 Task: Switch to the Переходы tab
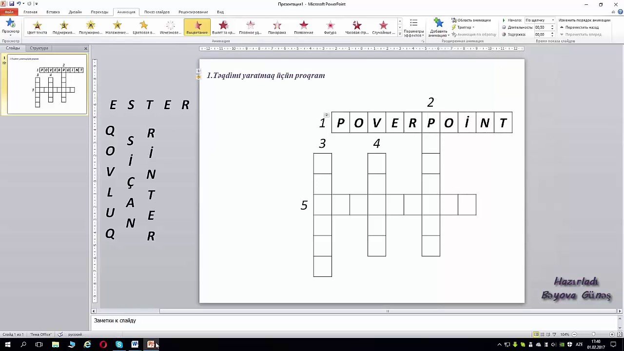tap(99, 12)
